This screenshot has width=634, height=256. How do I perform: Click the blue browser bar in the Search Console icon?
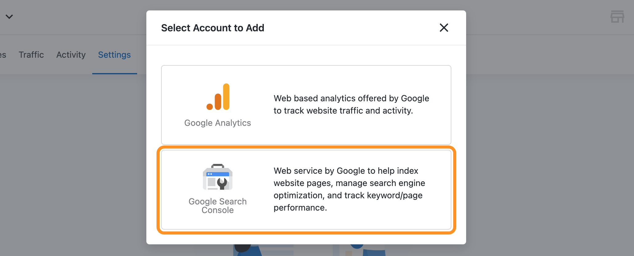pos(218,174)
